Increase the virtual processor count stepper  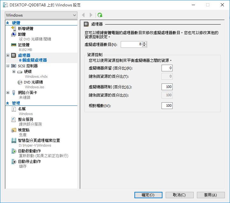[145, 43]
